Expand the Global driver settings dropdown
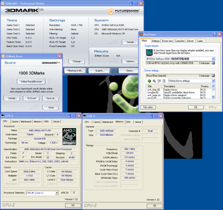This screenshot has height=210, width=223. [213, 81]
